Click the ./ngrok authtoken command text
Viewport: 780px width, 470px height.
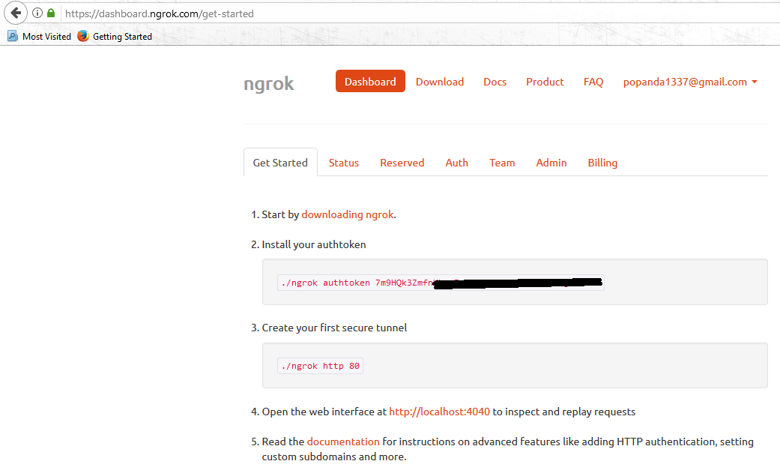[441, 283]
